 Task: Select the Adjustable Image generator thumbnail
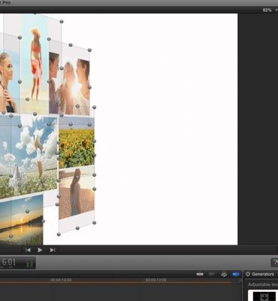click(263, 296)
